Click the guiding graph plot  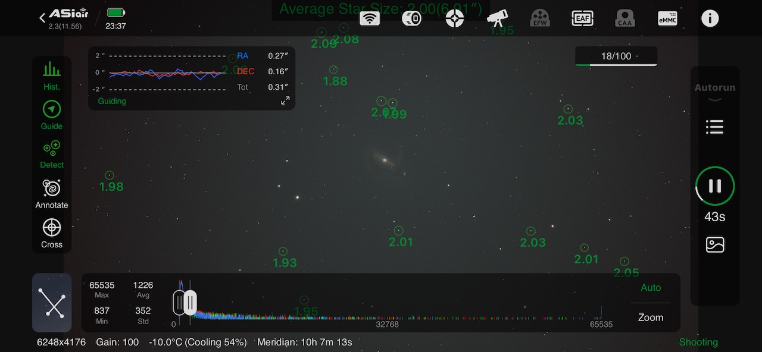tap(167, 73)
